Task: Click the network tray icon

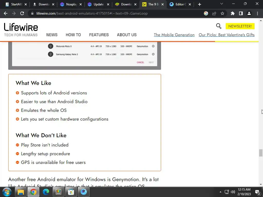Action: 227,192
